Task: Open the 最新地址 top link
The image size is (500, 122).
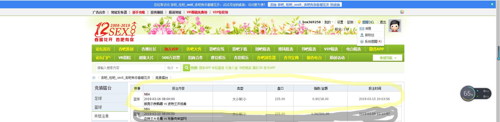Action: click(x=175, y=12)
